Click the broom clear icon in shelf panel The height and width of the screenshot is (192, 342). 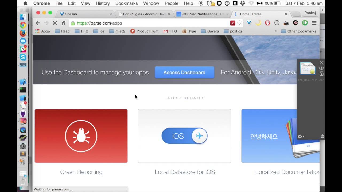[322, 136]
